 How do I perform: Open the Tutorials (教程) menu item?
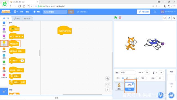point(37,12)
